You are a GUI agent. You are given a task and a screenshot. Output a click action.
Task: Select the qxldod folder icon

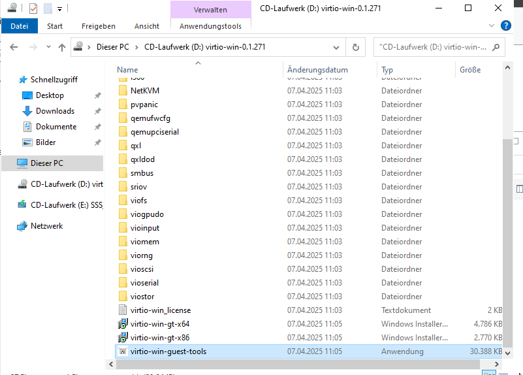click(123, 159)
